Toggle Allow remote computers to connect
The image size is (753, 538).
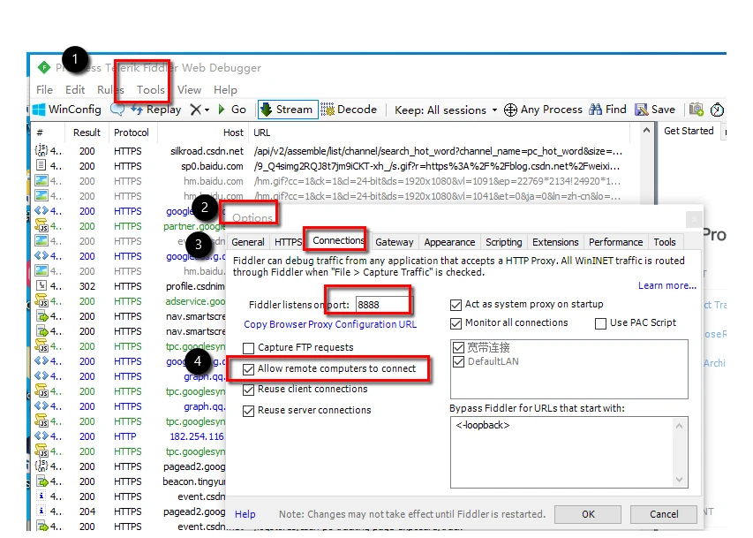click(x=248, y=369)
